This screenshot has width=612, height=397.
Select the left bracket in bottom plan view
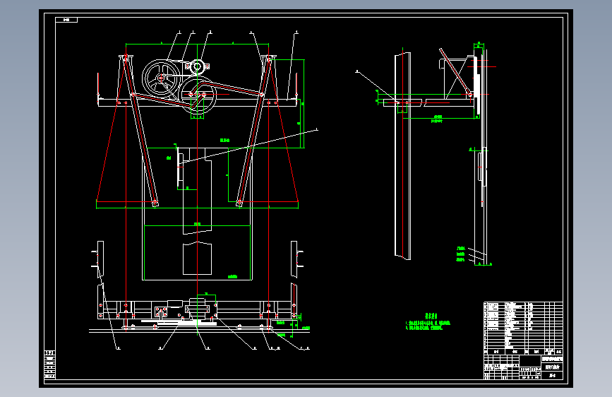click(x=100, y=259)
